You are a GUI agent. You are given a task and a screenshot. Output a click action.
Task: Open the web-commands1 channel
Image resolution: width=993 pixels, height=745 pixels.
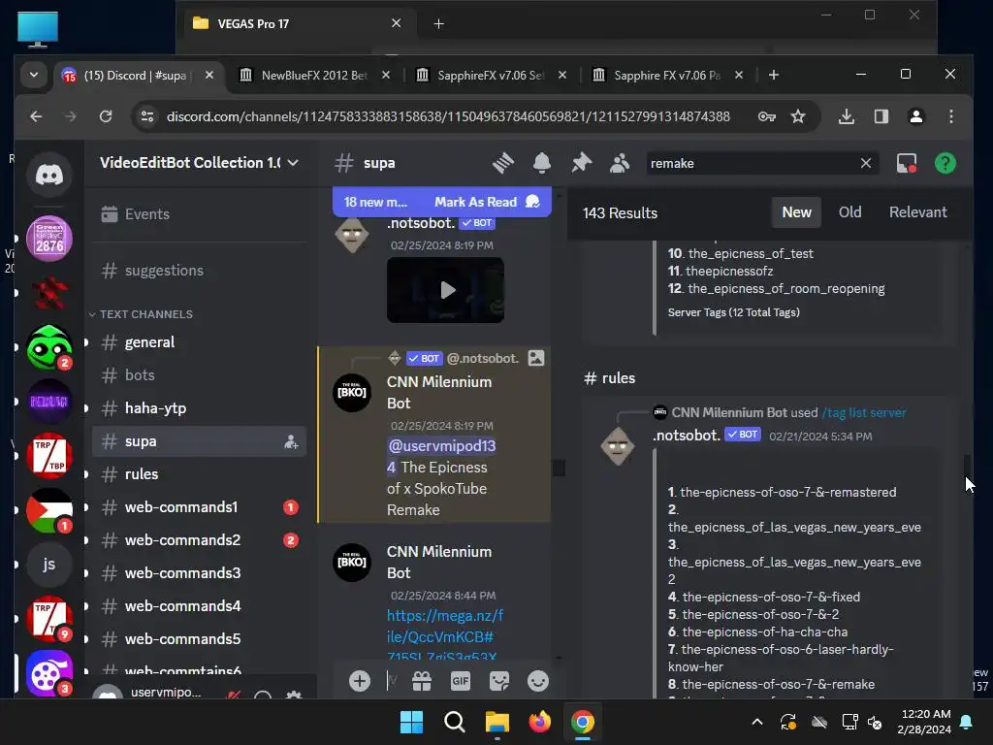pyautogui.click(x=199, y=506)
